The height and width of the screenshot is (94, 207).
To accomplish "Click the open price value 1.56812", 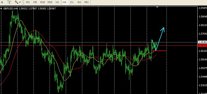I will 23,9.
